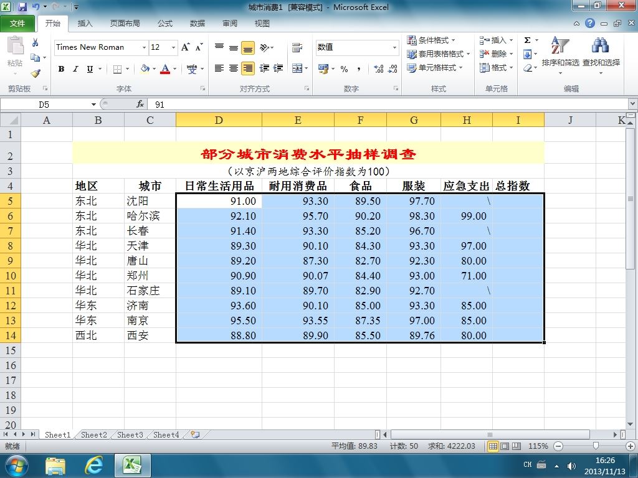
Task: Click the AutoSum sigma icon
Action: click(x=527, y=40)
